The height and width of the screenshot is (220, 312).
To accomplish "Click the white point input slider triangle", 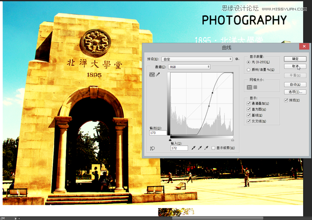I will [x=232, y=140].
